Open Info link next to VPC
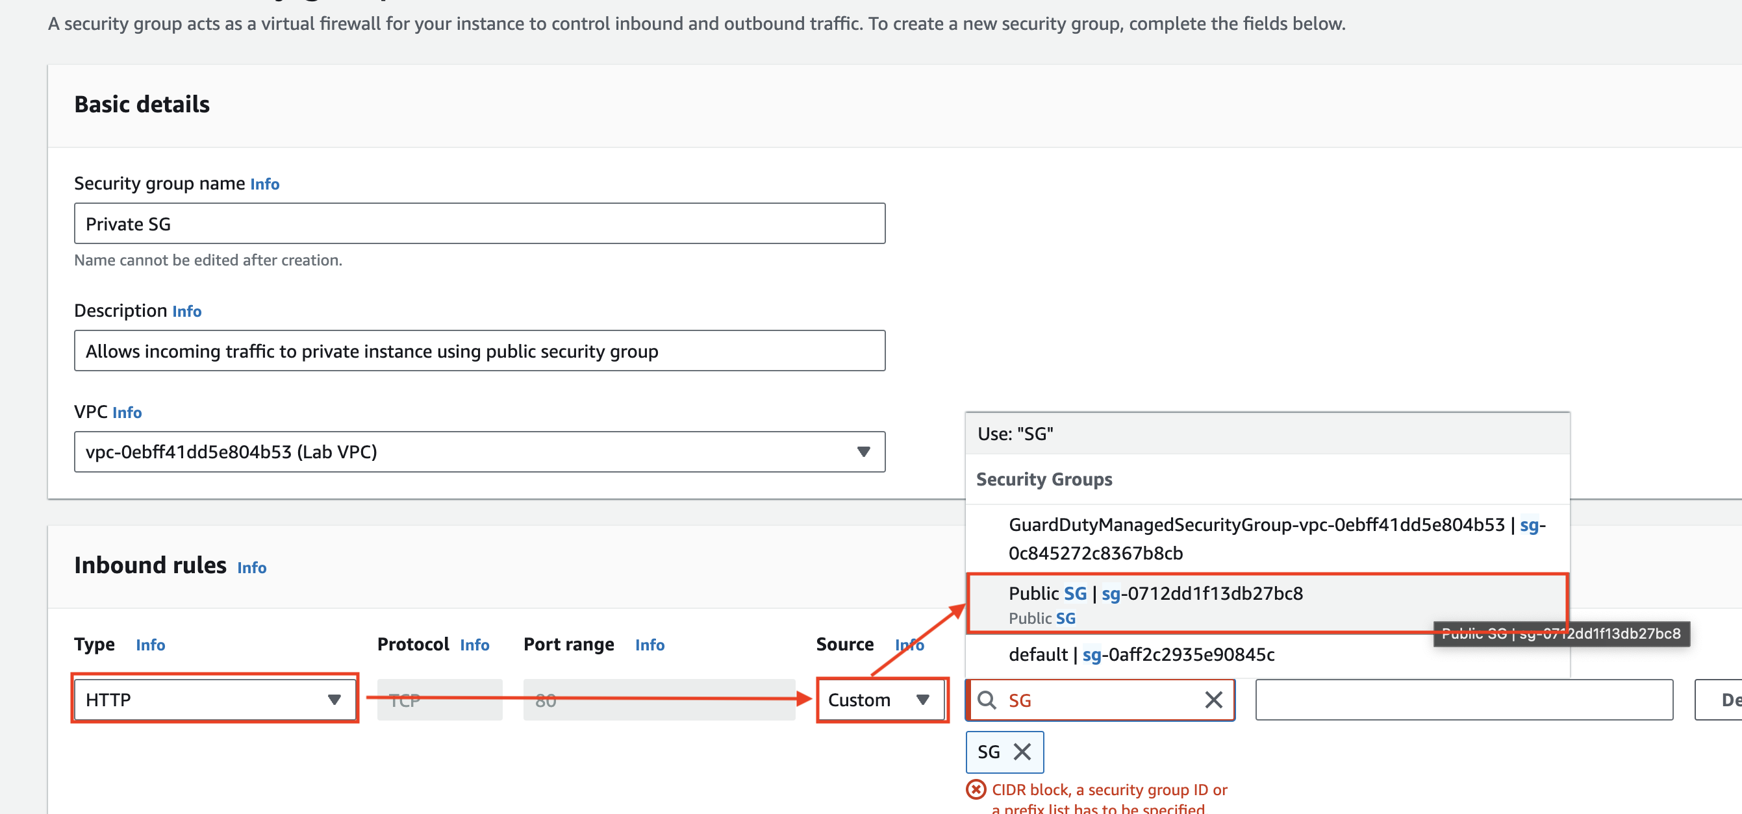The image size is (1742, 814). point(127,412)
